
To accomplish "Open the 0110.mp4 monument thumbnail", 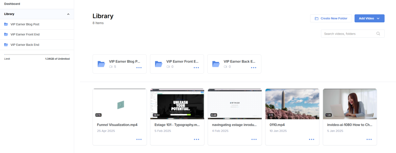I will tap(292, 104).
